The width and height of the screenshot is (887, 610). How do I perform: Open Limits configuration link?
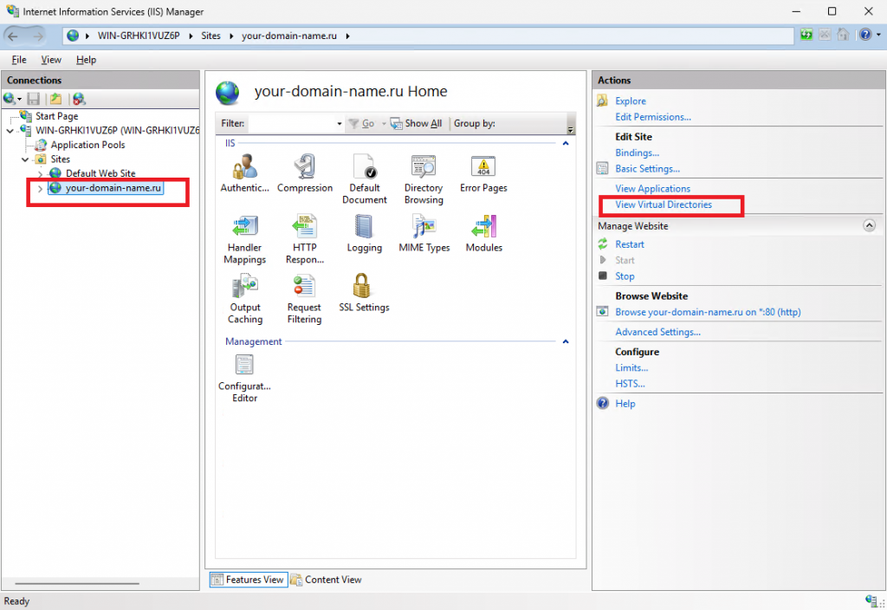pos(631,367)
